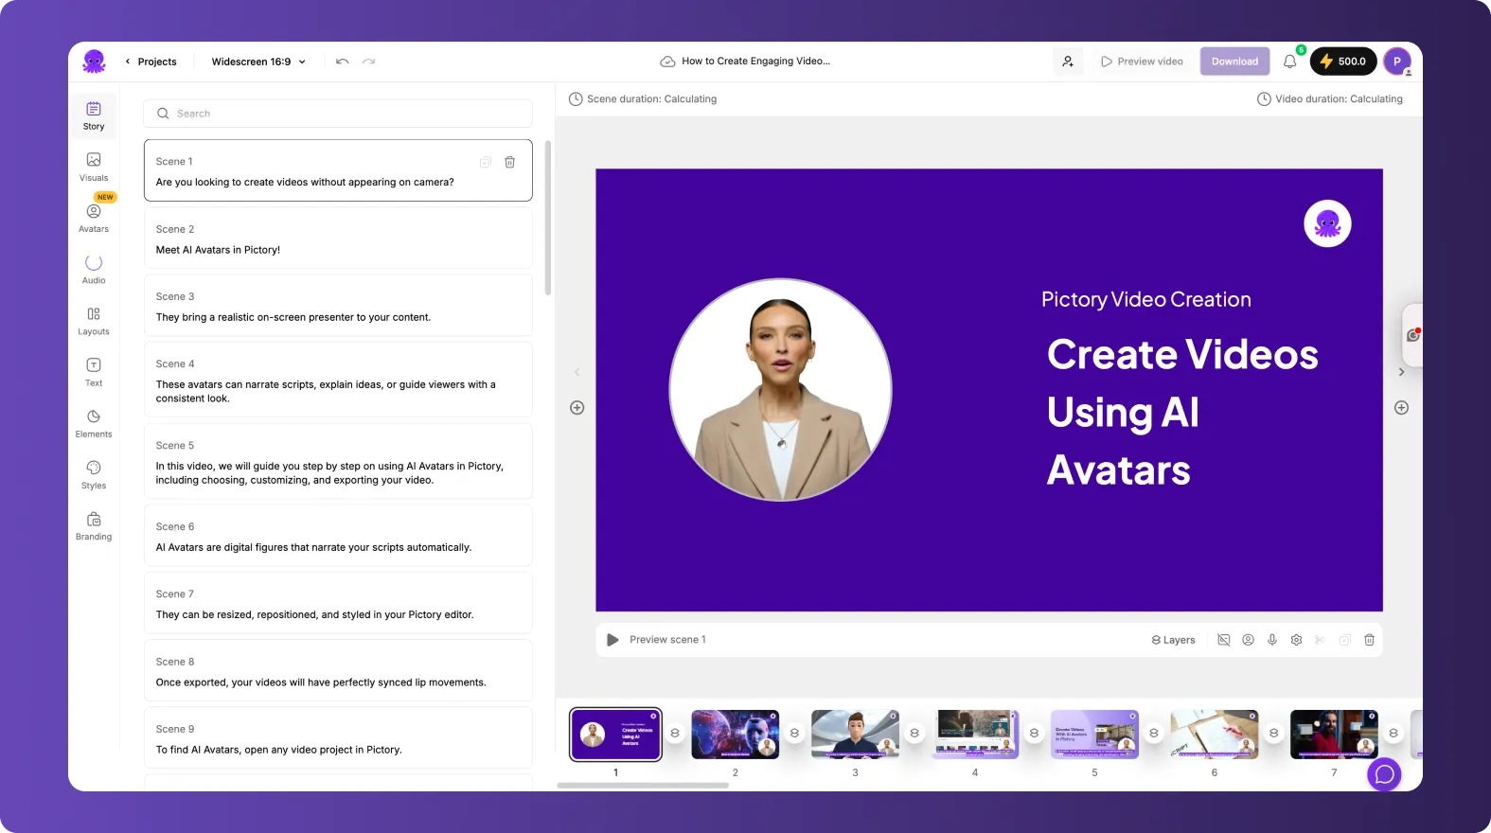This screenshot has height=833, width=1491.
Task: Delete Scene 1 using the story trash icon
Action: pyautogui.click(x=509, y=162)
